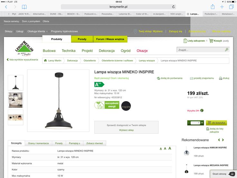Select the Szczegóły tab

[16, 143]
